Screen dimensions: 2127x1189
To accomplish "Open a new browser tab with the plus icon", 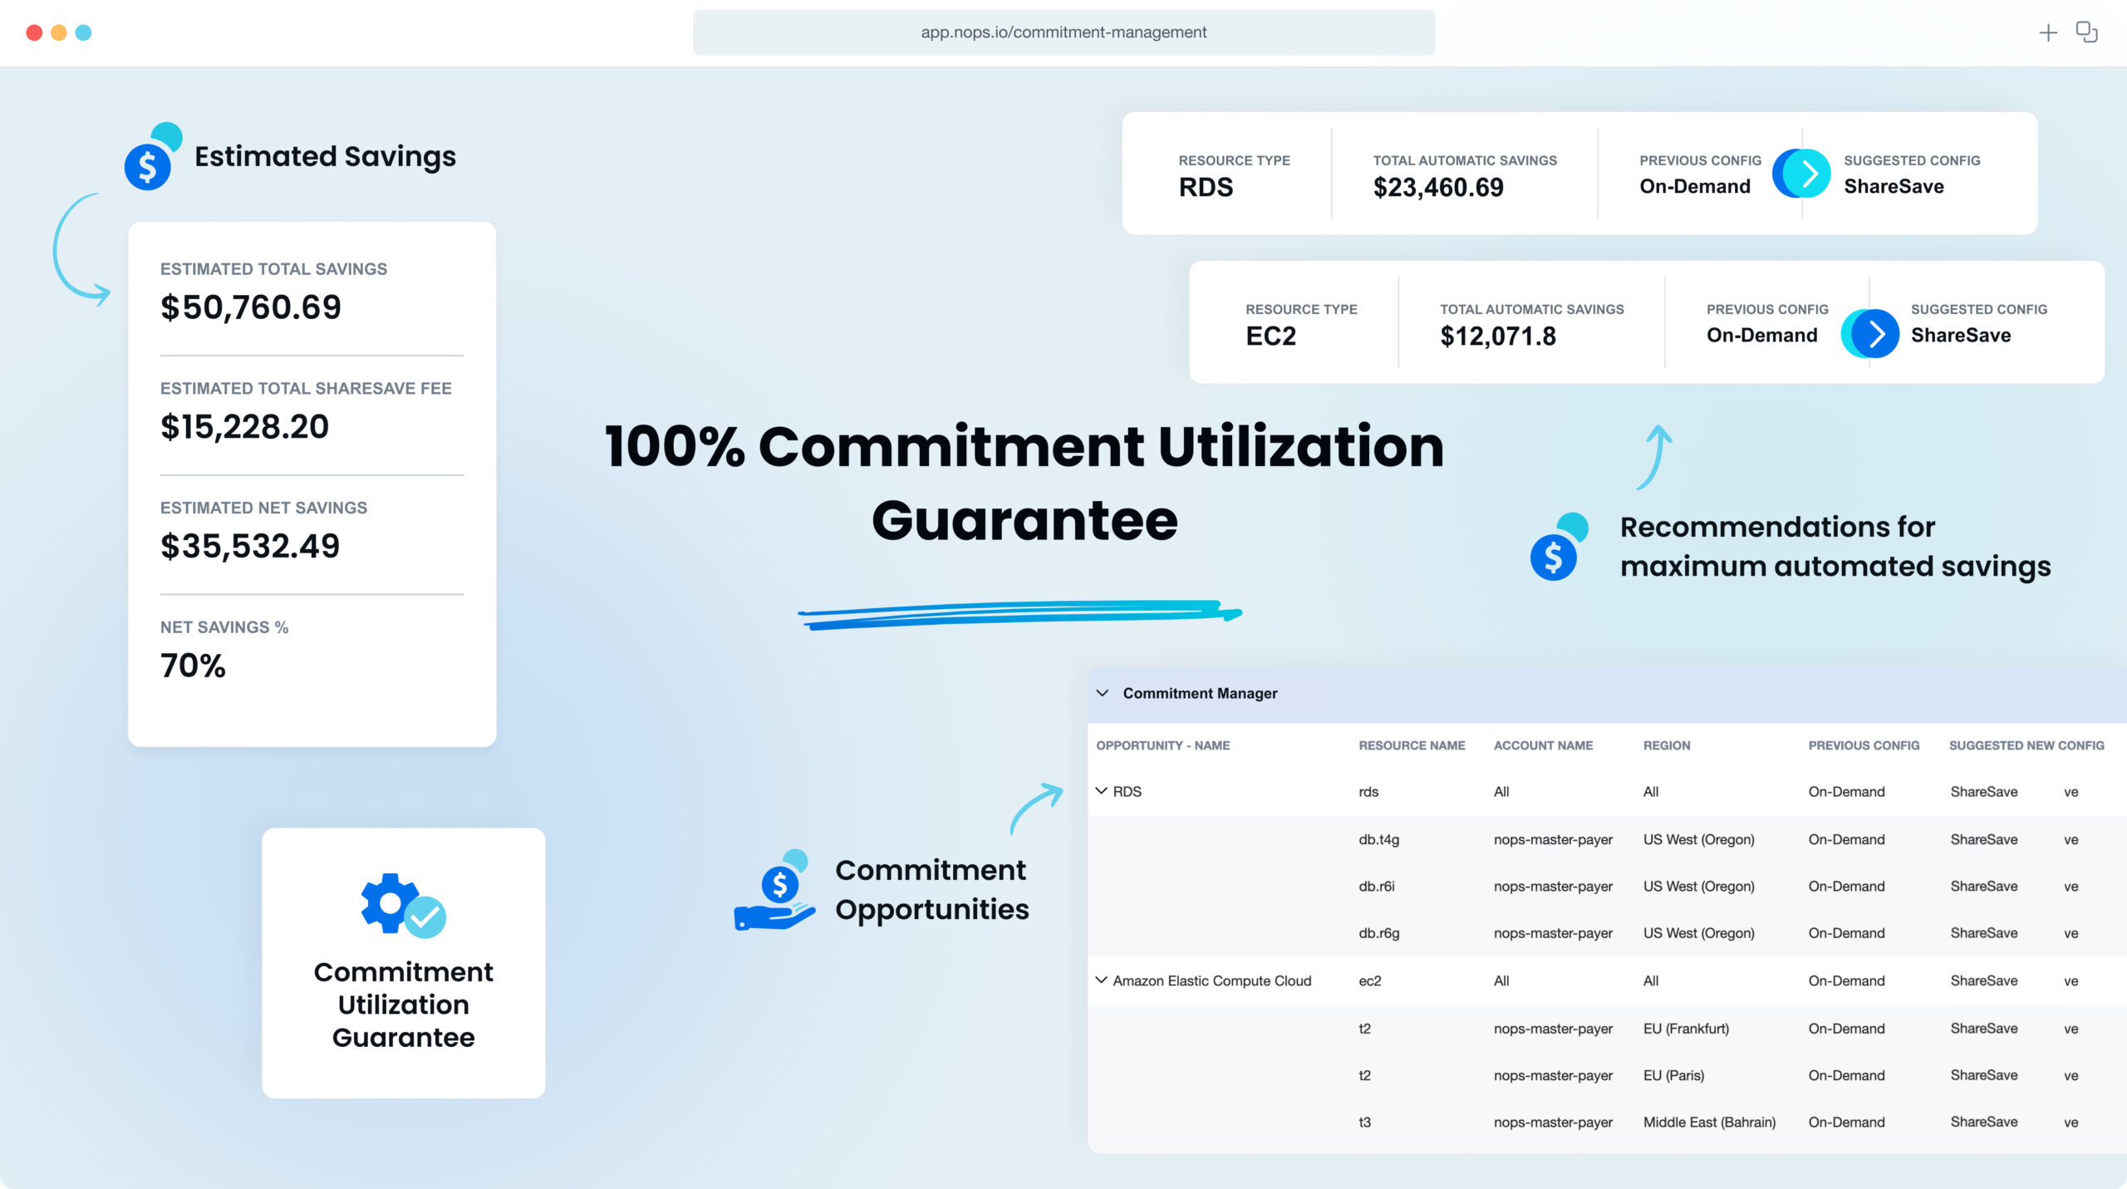I will 2047,32.
